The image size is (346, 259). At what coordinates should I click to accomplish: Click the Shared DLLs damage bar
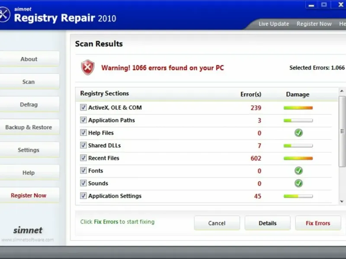(x=298, y=146)
